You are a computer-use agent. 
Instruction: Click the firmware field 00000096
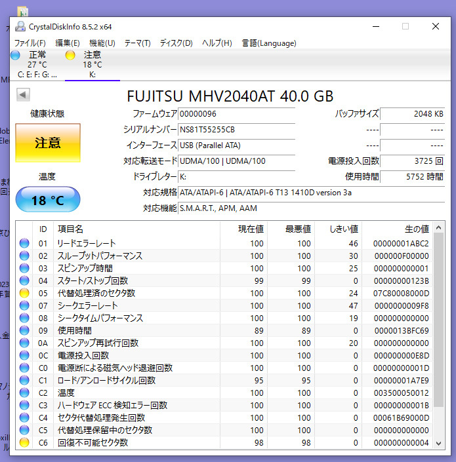click(237, 114)
